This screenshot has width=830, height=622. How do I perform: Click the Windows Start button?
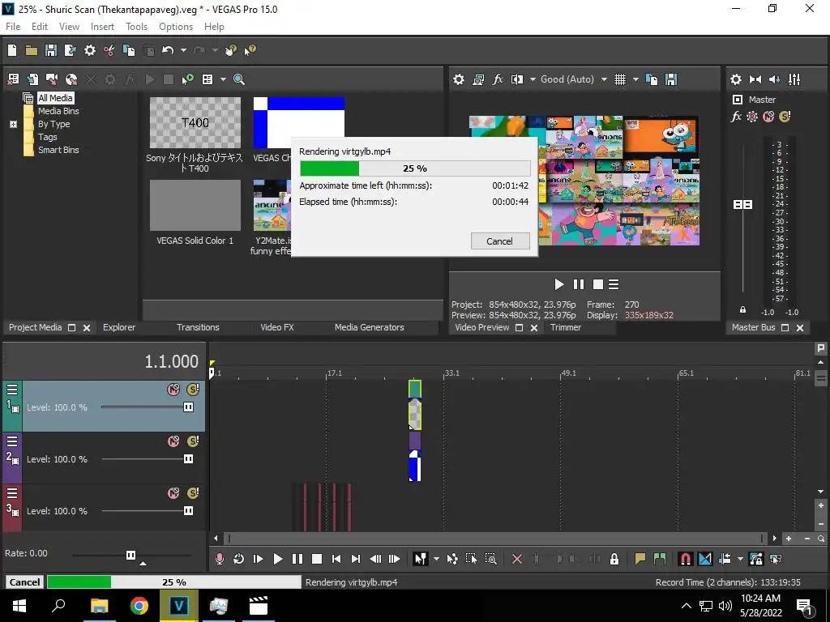click(19, 606)
